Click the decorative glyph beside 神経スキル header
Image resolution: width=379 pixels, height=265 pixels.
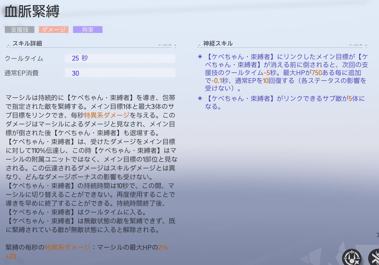[x=356, y=45]
